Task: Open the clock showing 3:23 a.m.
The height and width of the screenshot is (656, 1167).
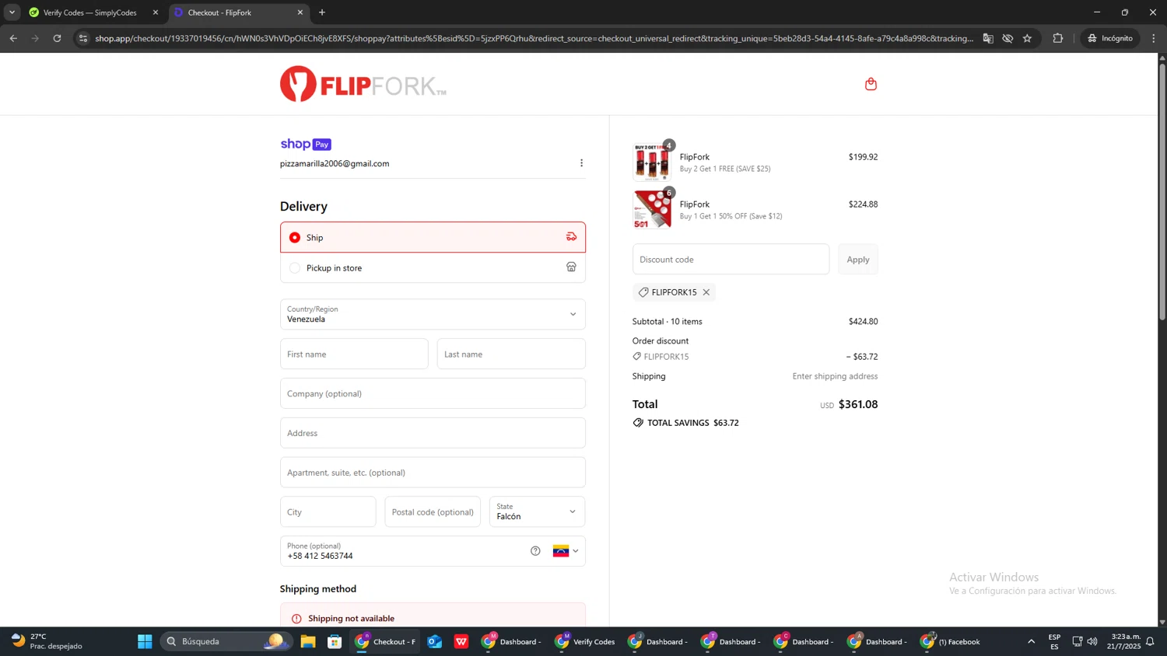Action: pos(1126,641)
